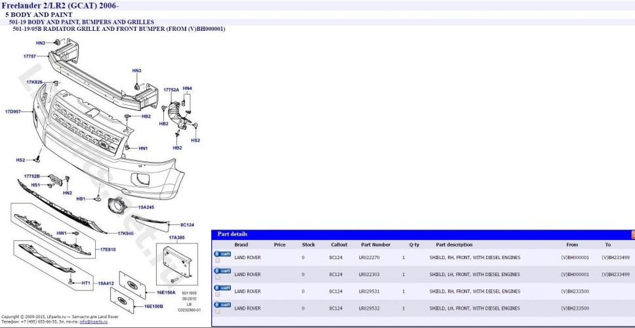Add part LR029532 to cart

[222, 305]
